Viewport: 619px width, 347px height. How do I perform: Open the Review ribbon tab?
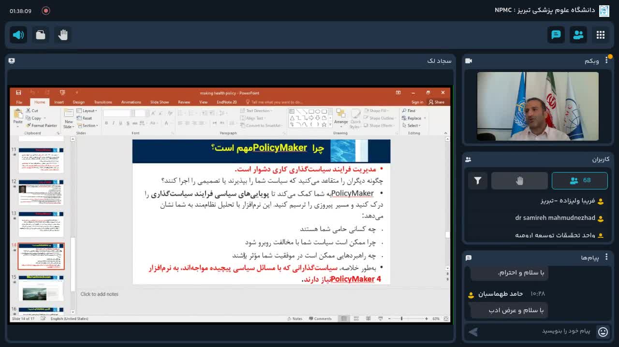click(x=184, y=102)
